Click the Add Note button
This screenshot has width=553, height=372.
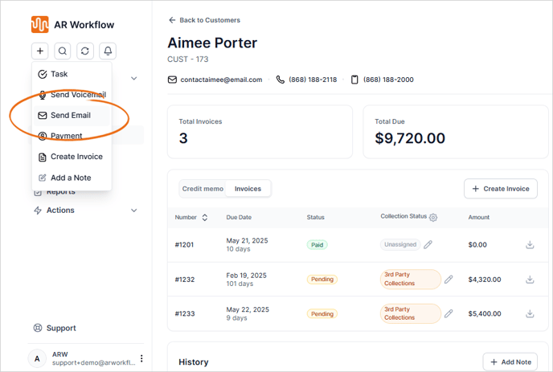tap(510, 362)
